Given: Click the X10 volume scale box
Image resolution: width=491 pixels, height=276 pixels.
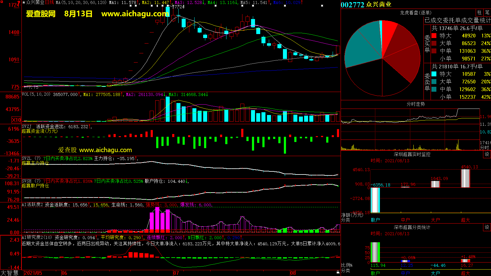Looking at the screenshot, I should pos(16,120).
